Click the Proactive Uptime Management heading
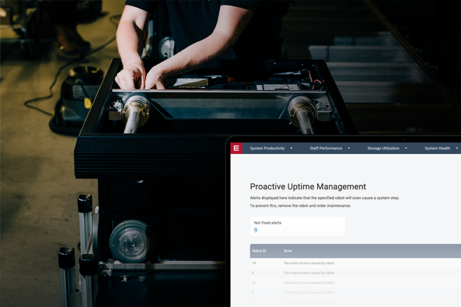 [x=308, y=186]
